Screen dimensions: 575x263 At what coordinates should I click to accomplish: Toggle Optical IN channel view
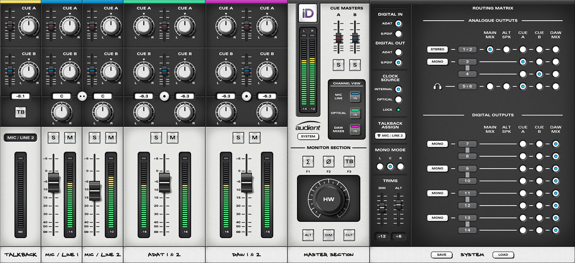pos(356,113)
